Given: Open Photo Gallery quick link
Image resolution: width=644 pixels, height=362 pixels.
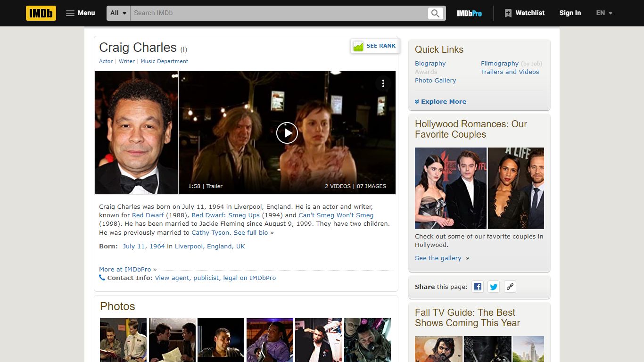Looking at the screenshot, I should pos(435,80).
